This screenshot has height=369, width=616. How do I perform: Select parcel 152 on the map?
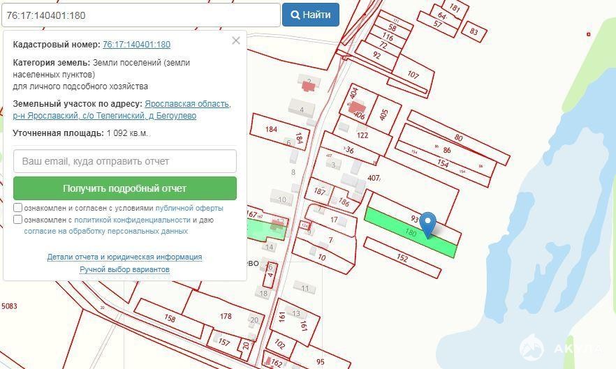402,257
